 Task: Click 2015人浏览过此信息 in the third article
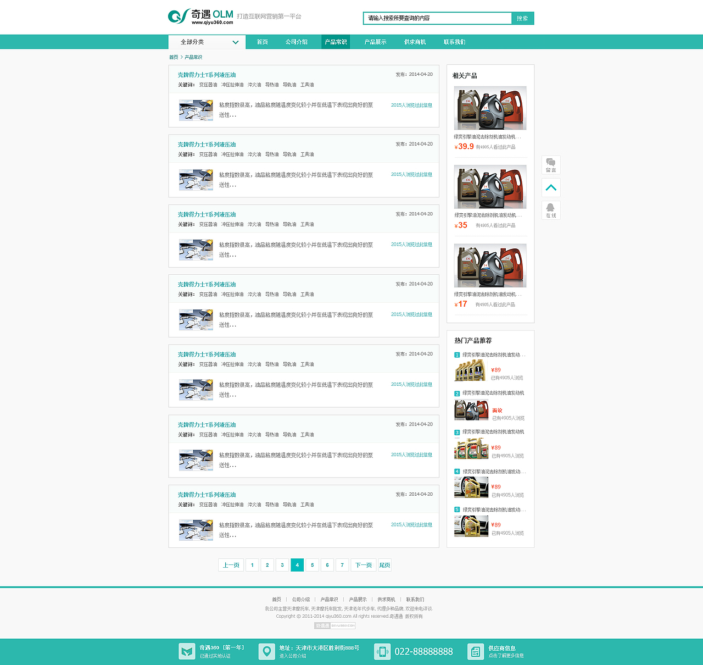[411, 245]
